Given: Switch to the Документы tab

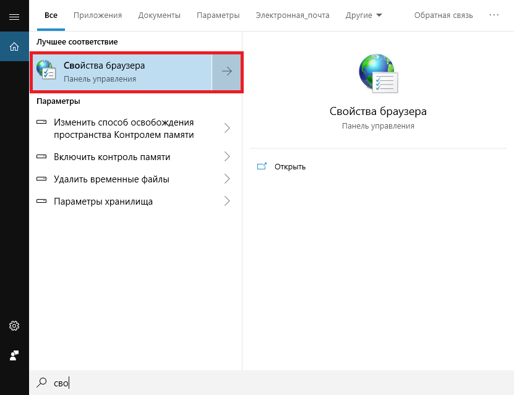Looking at the screenshot, I should 159,15.
